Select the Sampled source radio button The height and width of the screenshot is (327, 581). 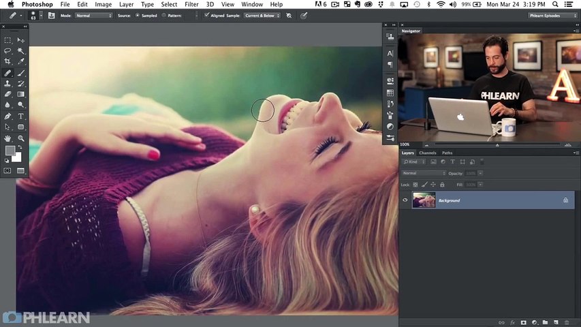tap(138, 15)
